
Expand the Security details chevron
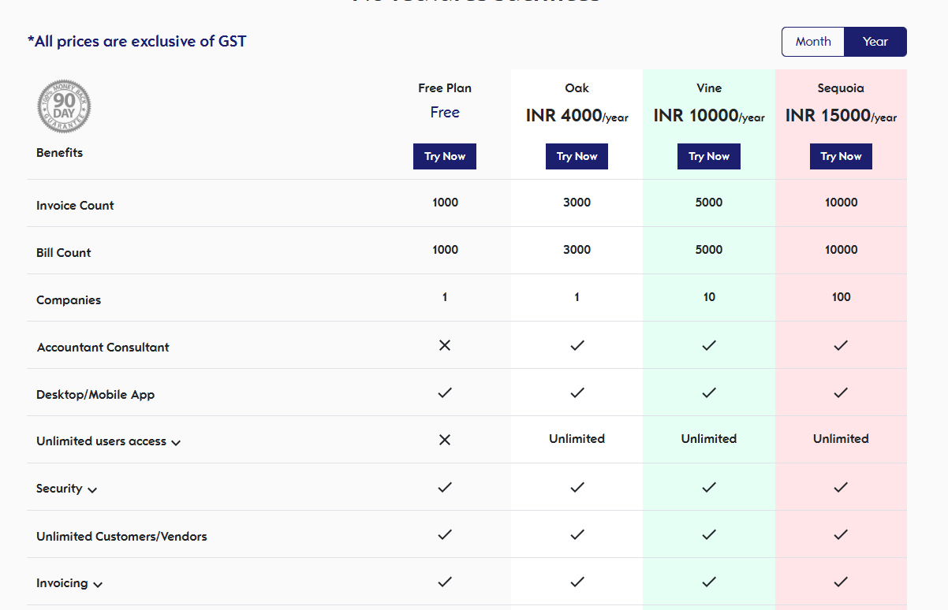tap(92, 490)
